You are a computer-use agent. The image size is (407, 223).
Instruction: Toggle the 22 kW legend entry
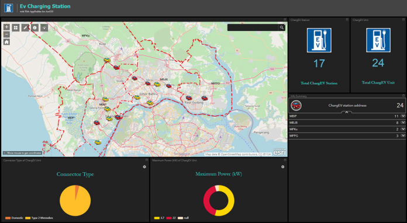point(171,218)
